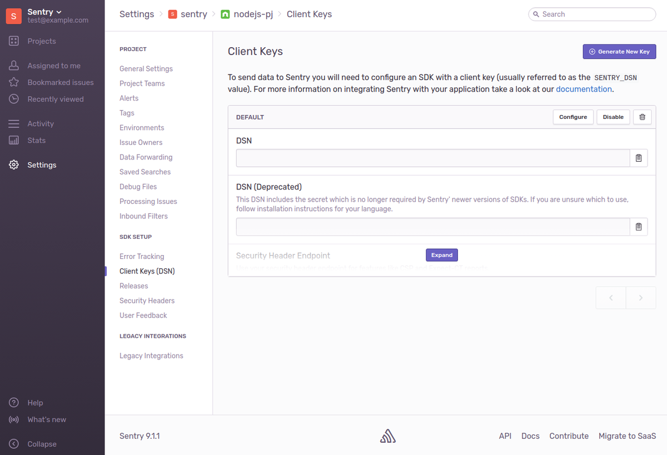Open the API footer link
667x455 pixels.
(505, 436)
